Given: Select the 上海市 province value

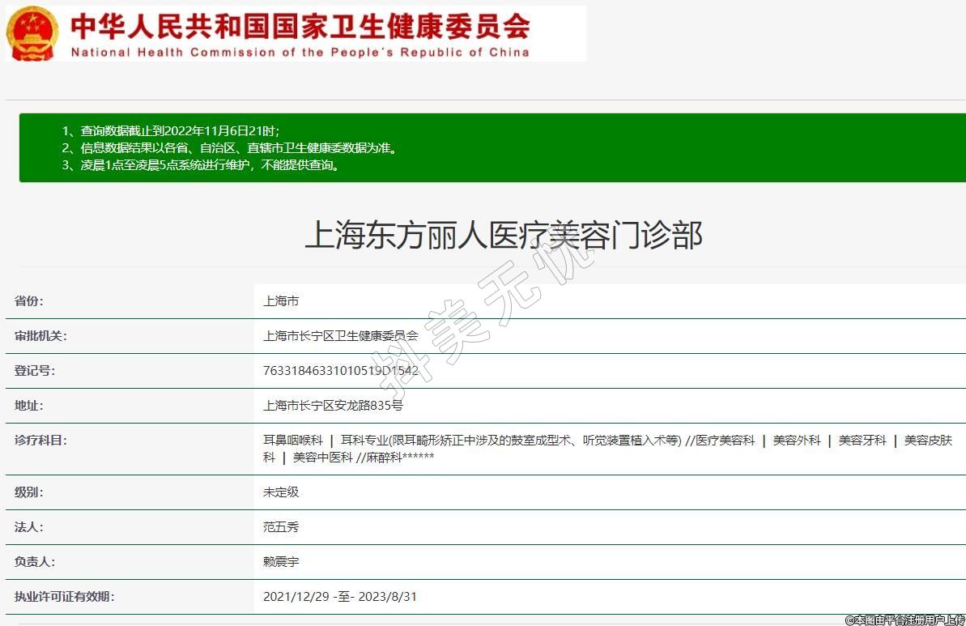Looking at the screenshot, I should [281, 301].
